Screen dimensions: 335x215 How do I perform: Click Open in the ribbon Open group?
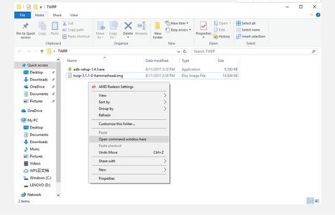(x=222, y=23)
